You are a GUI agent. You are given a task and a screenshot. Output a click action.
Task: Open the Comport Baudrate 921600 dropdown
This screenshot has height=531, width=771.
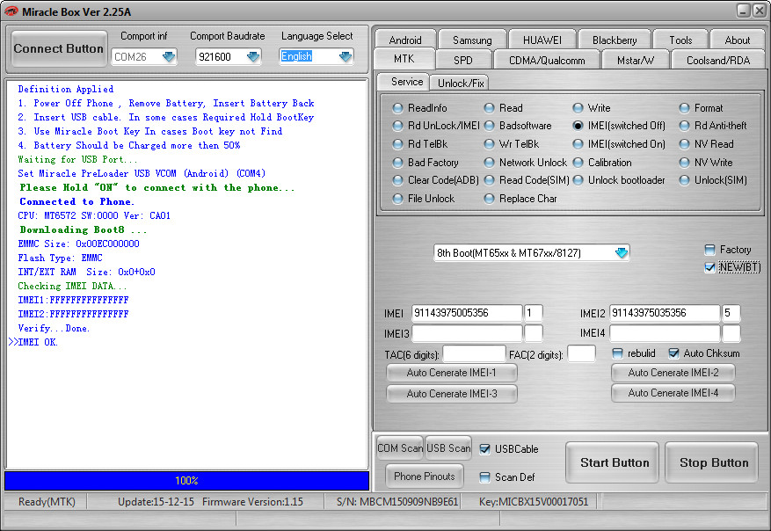tap(253, 56)
